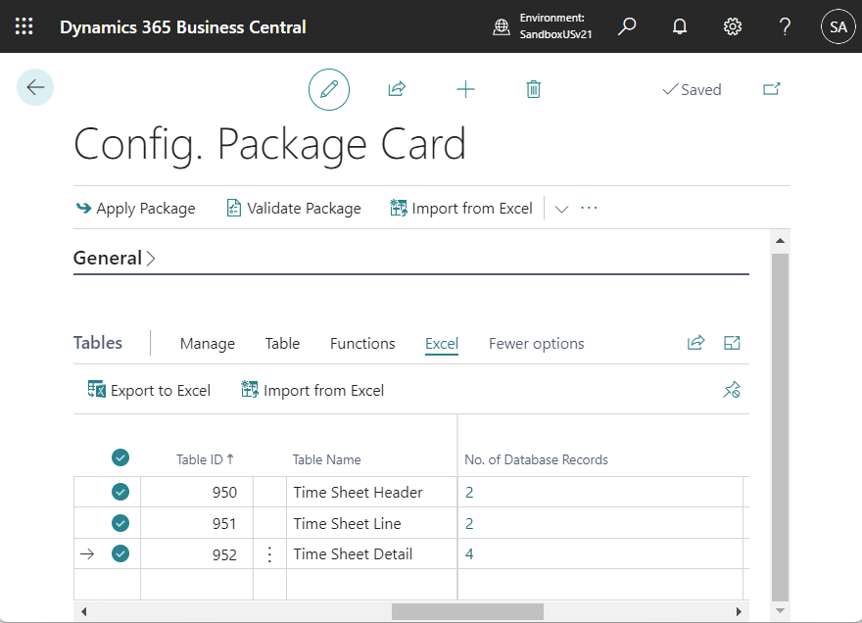This screenshot has height=623, width=862.
Task: Click horizontal scrollbar left arrow
Action: [x=83, y=611]
